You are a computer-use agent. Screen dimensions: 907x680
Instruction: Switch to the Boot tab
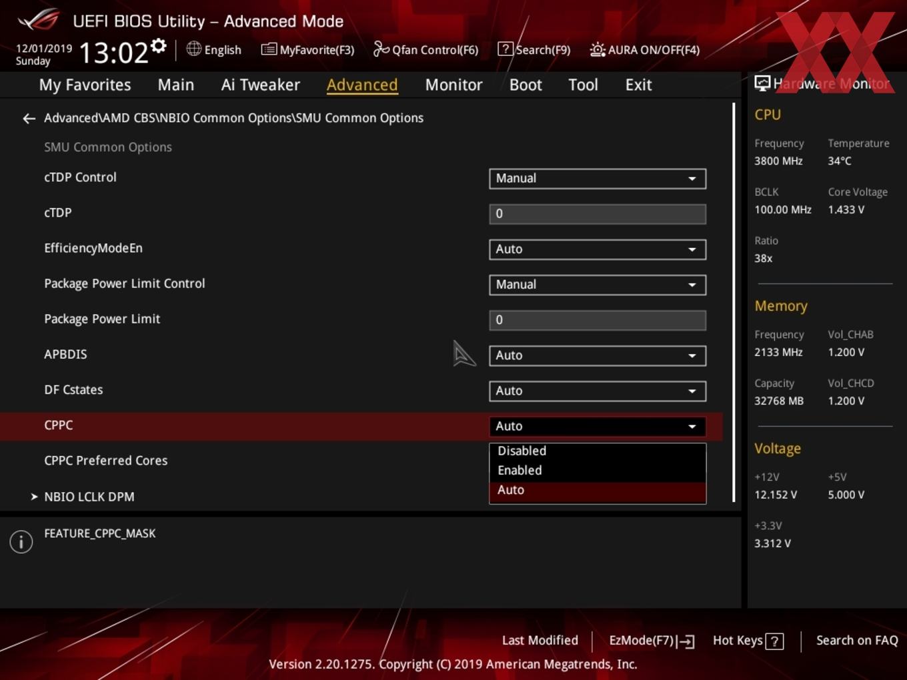526,85
